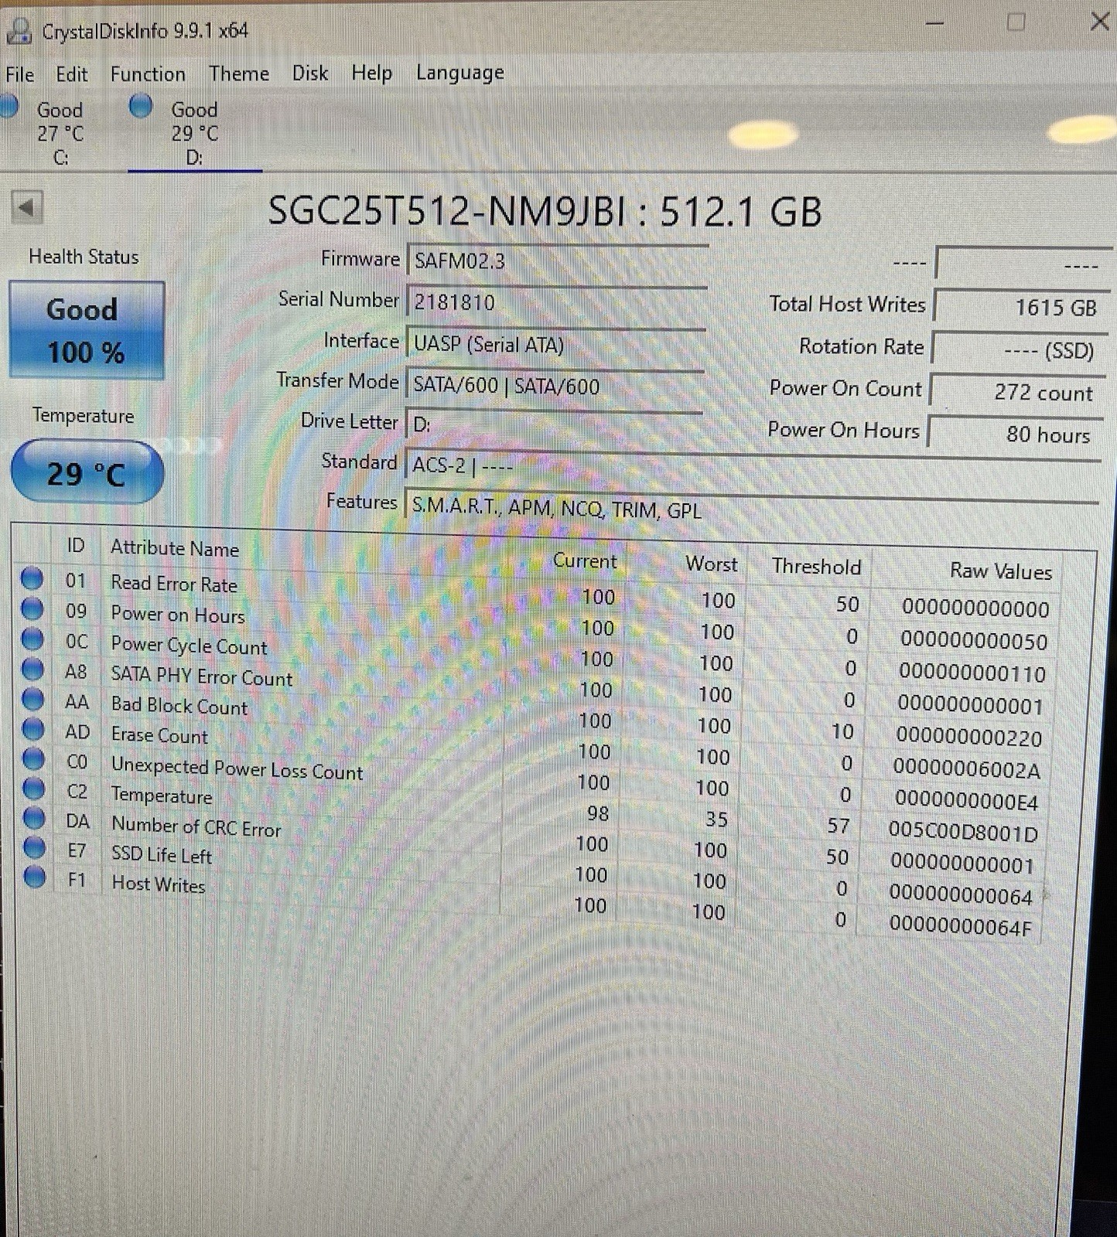Click status circle for Number of CRC Error

tap(34, 818)
